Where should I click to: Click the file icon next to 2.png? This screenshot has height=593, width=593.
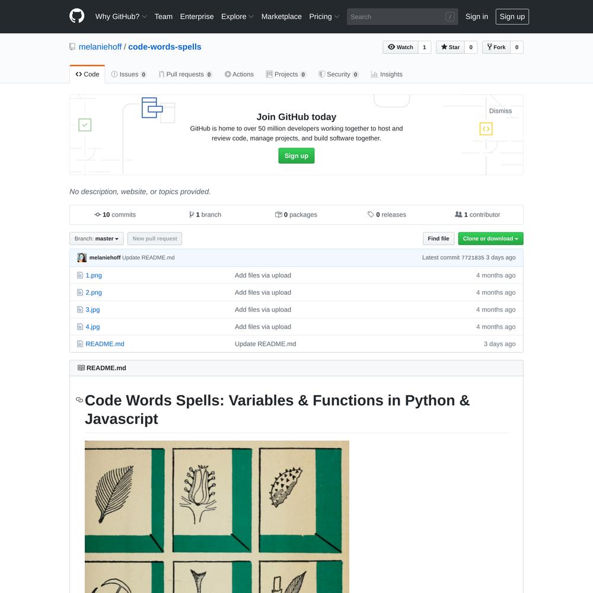pos(80,292)
